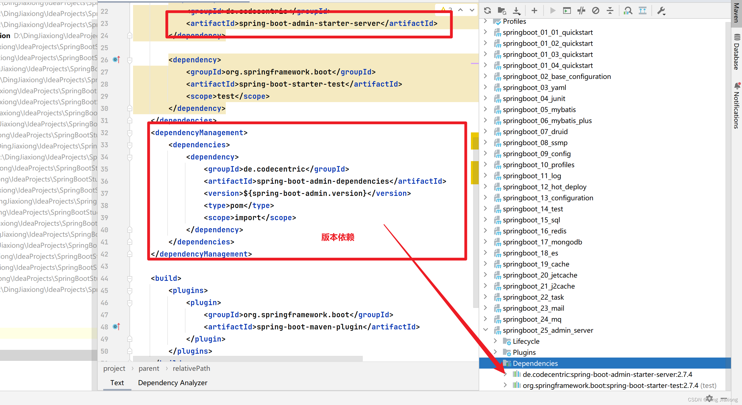Fold the plugin block at line 46
The height and width of the screenshot is (405, 742).
click(130, 303)
